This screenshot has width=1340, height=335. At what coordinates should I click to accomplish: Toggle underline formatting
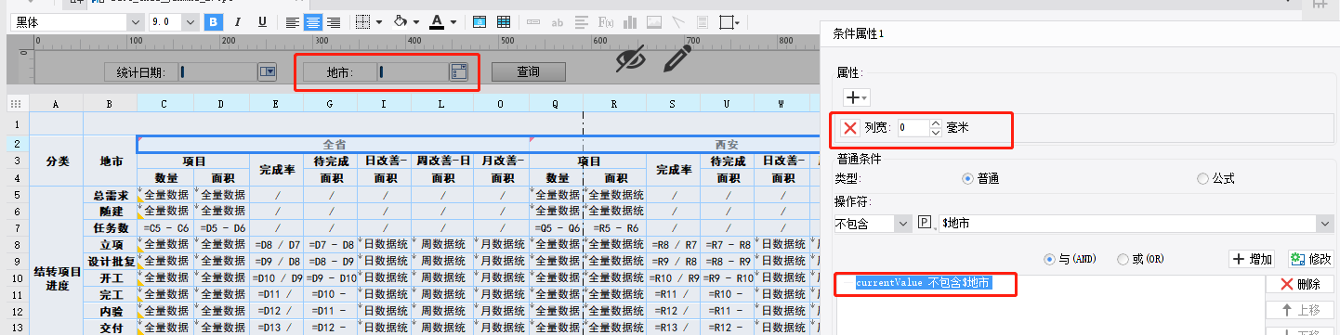pyautogui.click(x=262, y=21)
